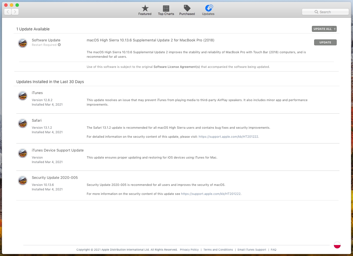The width and height of the screenshot is (353, 256).
Task: Expand the Update All dropdown arrow
Action: [335, 29]
